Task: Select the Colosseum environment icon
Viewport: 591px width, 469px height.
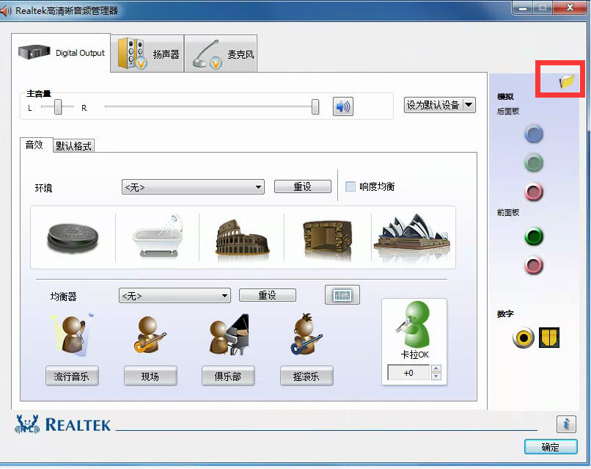Action: [241, 236]
